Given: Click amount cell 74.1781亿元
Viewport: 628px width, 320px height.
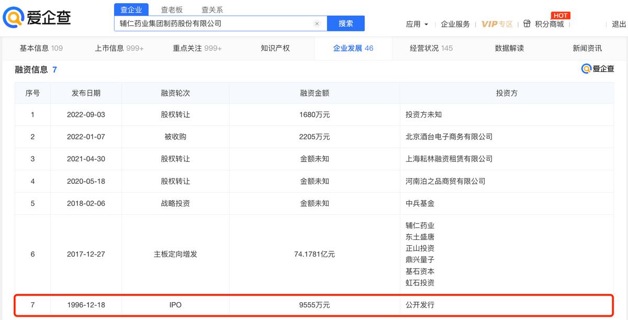Looking at the screenshot, I should pyautogui.click(x=315, y=255).
